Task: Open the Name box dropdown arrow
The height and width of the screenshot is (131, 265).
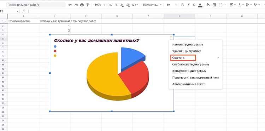Action: point(17,12)
